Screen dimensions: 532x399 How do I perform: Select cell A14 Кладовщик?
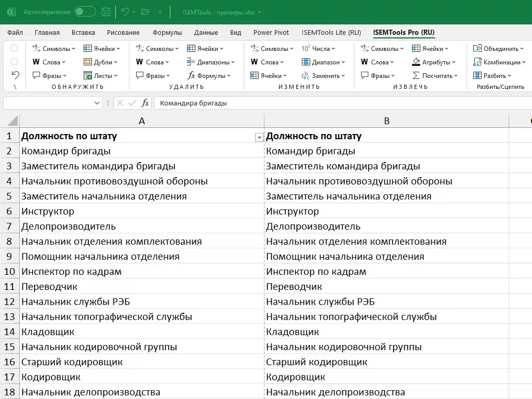point(142,332)
